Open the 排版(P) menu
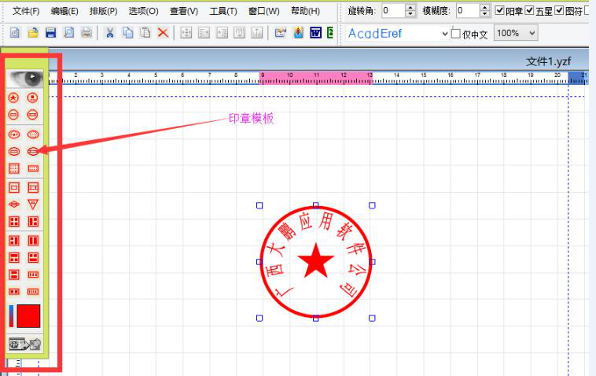 pos(103,11)
